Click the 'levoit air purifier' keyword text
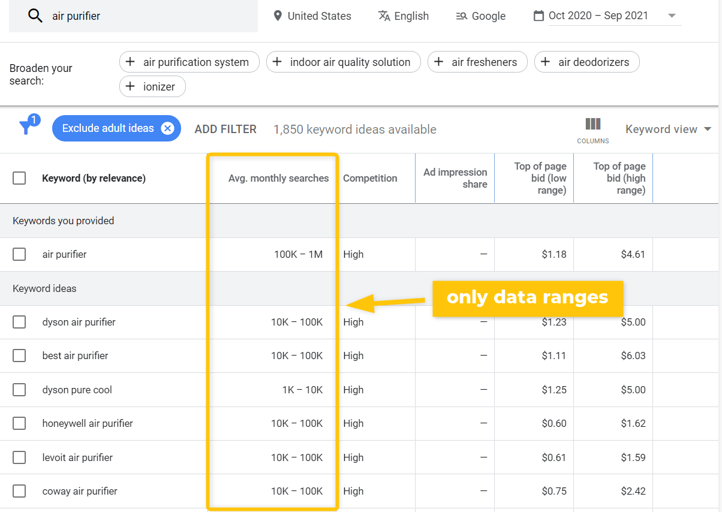Screen dimensions: 722x512 tap(77, 457)
